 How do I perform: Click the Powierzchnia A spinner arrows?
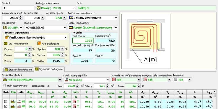click(x=21, y=18)
